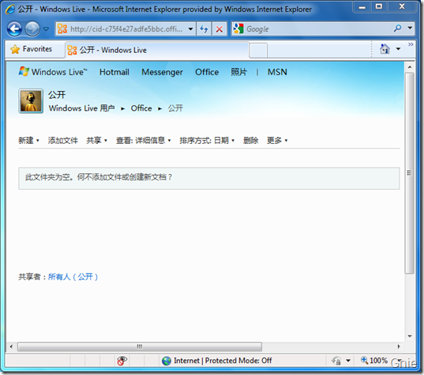Click the Home page icon
This screenshot has width=424, height=375.
pyautogui.click(x=385, y=49)
